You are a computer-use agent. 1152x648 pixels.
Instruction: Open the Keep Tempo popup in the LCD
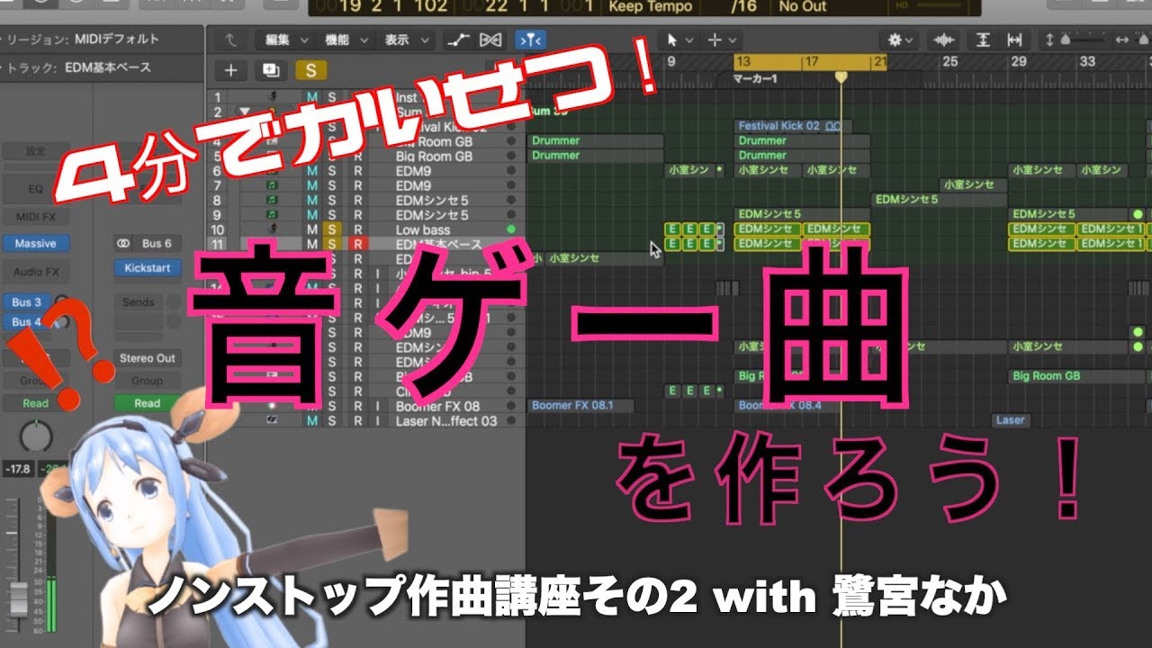point(651,6)
